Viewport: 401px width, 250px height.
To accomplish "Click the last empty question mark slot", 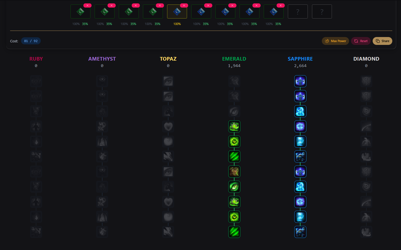I will [322, 12].
